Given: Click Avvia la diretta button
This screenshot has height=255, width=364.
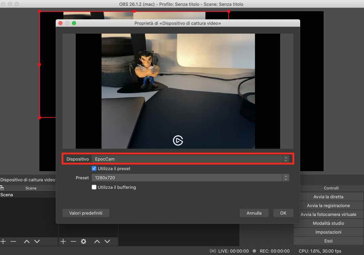Looking at the screenshot, I should (328, 197).
